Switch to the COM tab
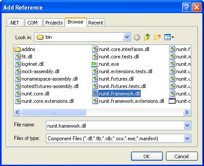204x166 pixels. 34,23
